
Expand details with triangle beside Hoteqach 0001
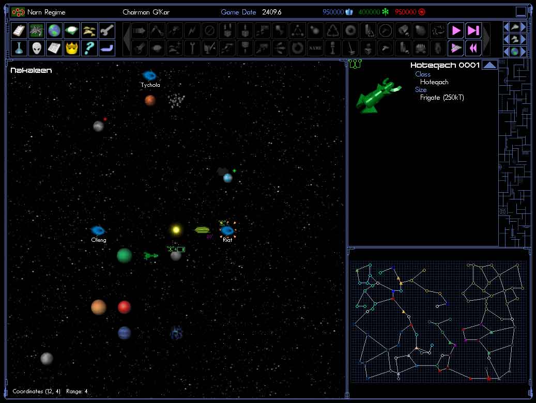point(489,65)
